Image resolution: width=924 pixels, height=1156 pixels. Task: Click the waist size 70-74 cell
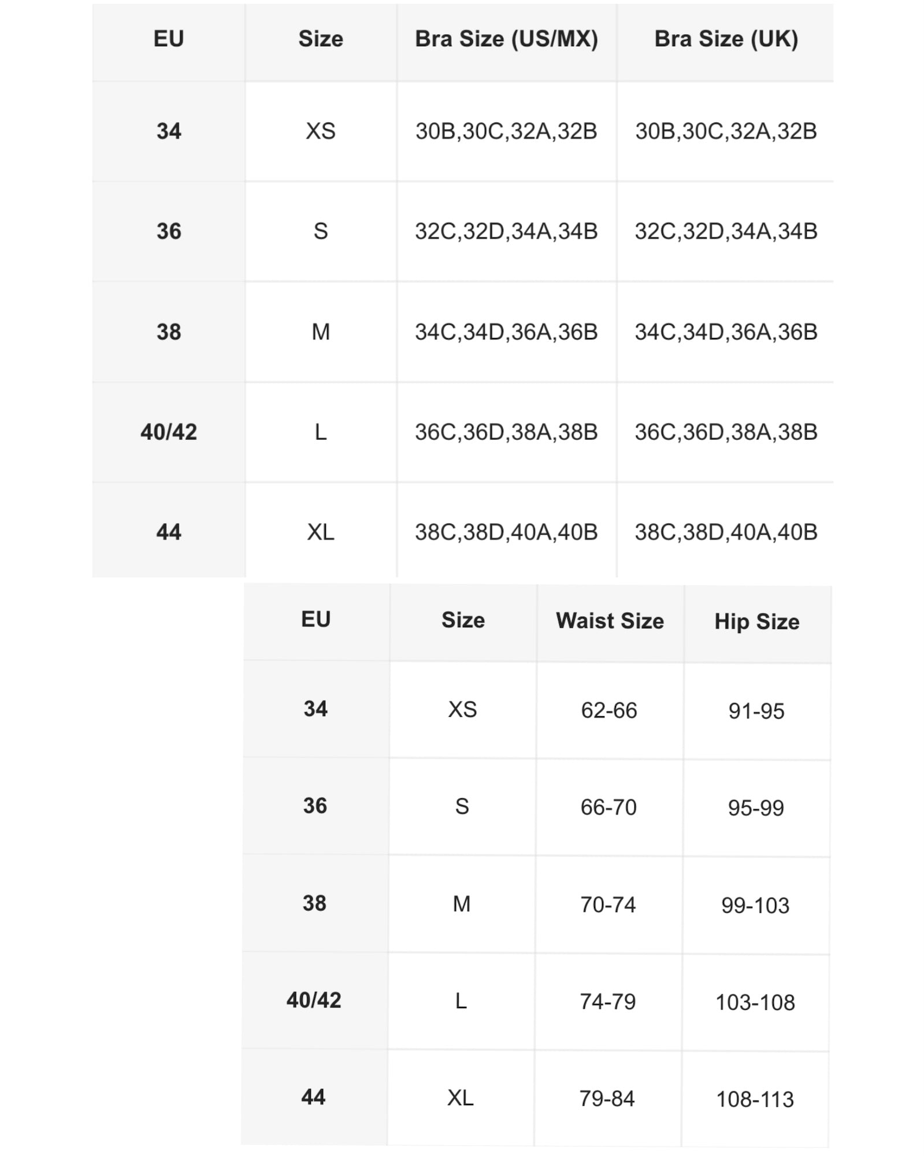(x=608, y=905)
